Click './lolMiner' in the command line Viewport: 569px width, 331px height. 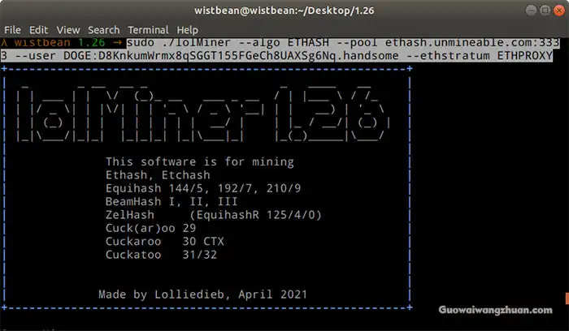(197, 43)
